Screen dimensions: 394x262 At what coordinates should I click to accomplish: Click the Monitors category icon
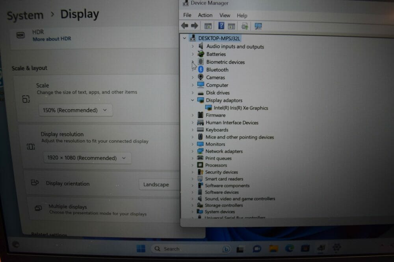point(200,144)
